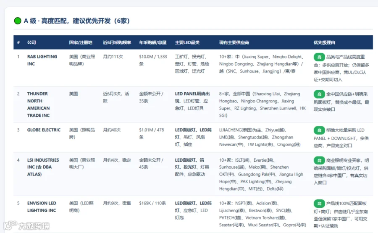Click row number 4 for LSI INDUSTRIES
378x233 pixels.
pyautogui.click(x=18, y=160)
